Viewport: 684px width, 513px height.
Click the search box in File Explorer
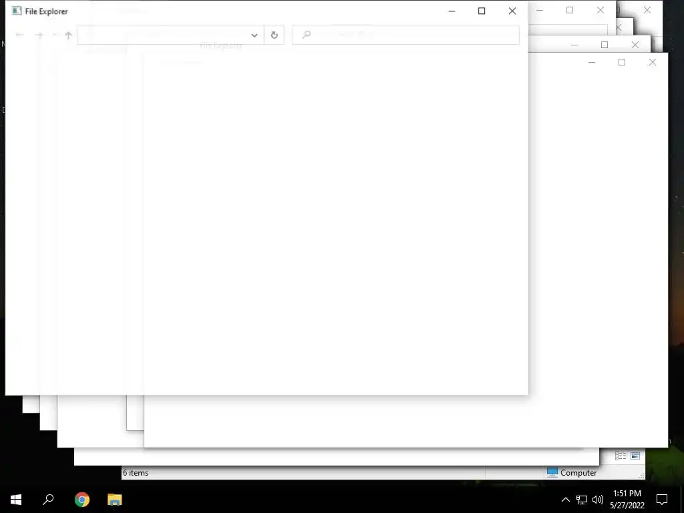(406, 35)
